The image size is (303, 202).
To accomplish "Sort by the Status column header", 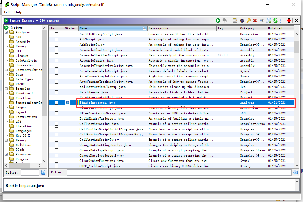I will [70, 28].
